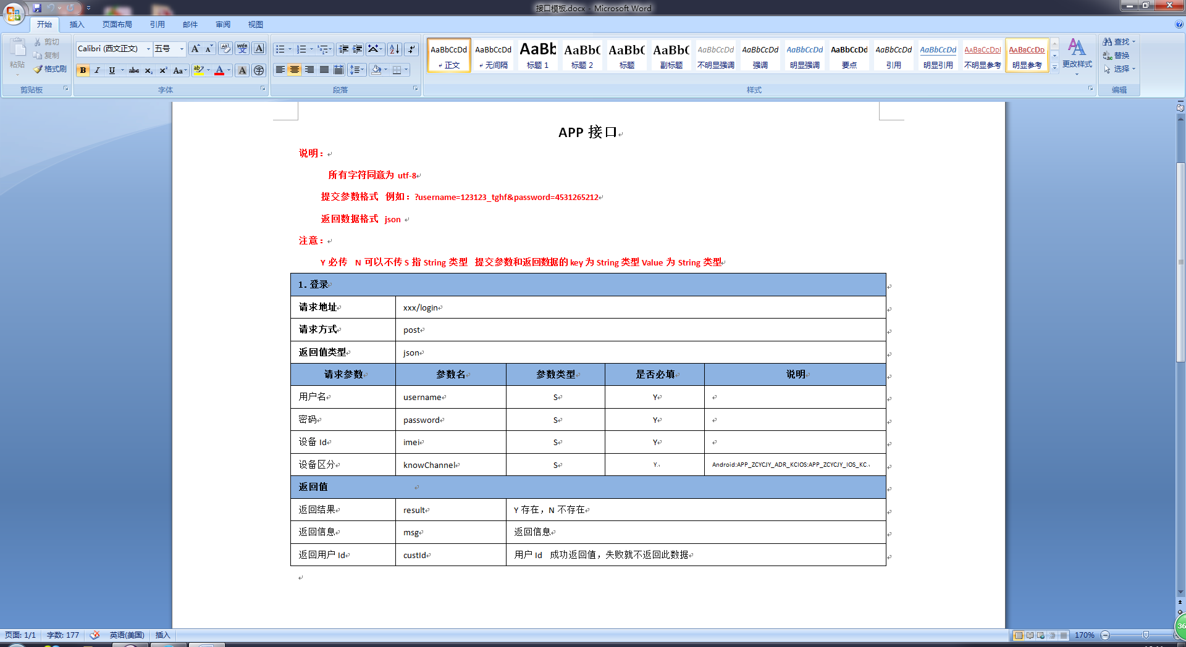The image size is (1186, 647).
Task: Switch to Full Screen Reading view
Action: click(1030, 635)
